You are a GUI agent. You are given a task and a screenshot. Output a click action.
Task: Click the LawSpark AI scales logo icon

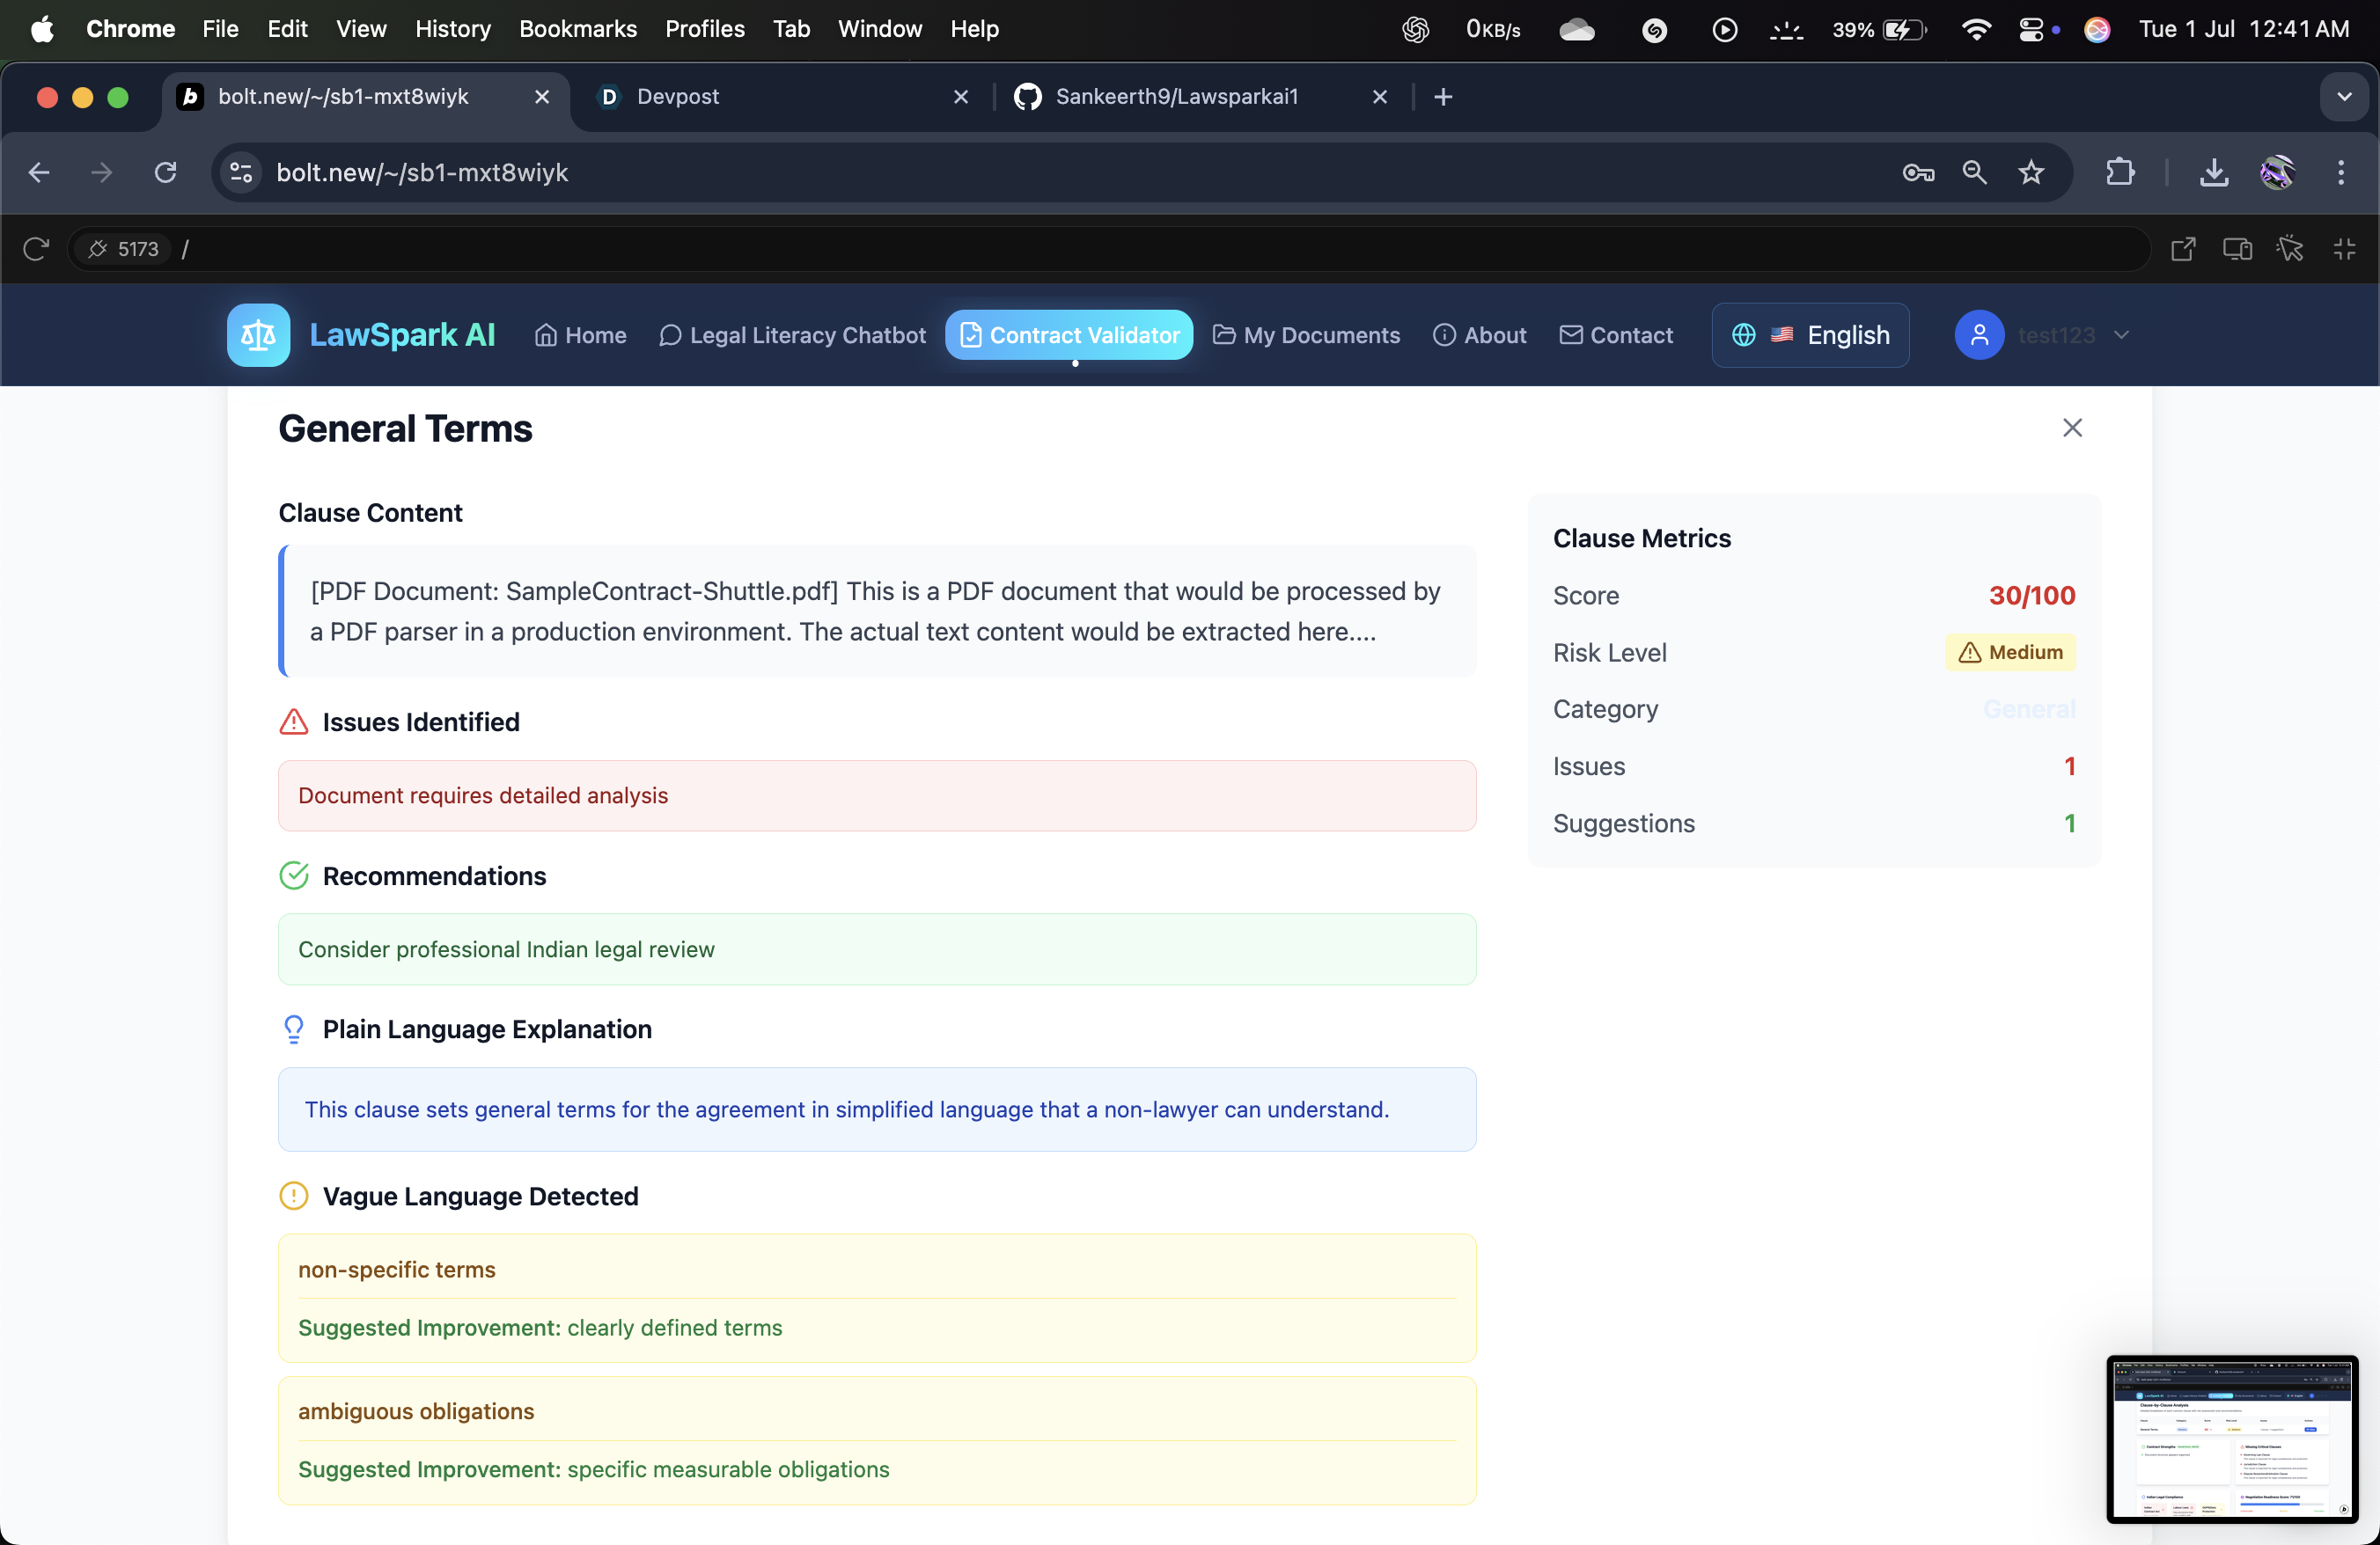(x=258, y=335)
